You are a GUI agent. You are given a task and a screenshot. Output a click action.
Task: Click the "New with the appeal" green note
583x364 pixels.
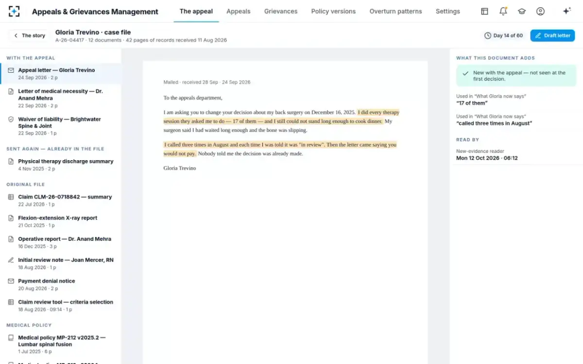tap(516, 76)
